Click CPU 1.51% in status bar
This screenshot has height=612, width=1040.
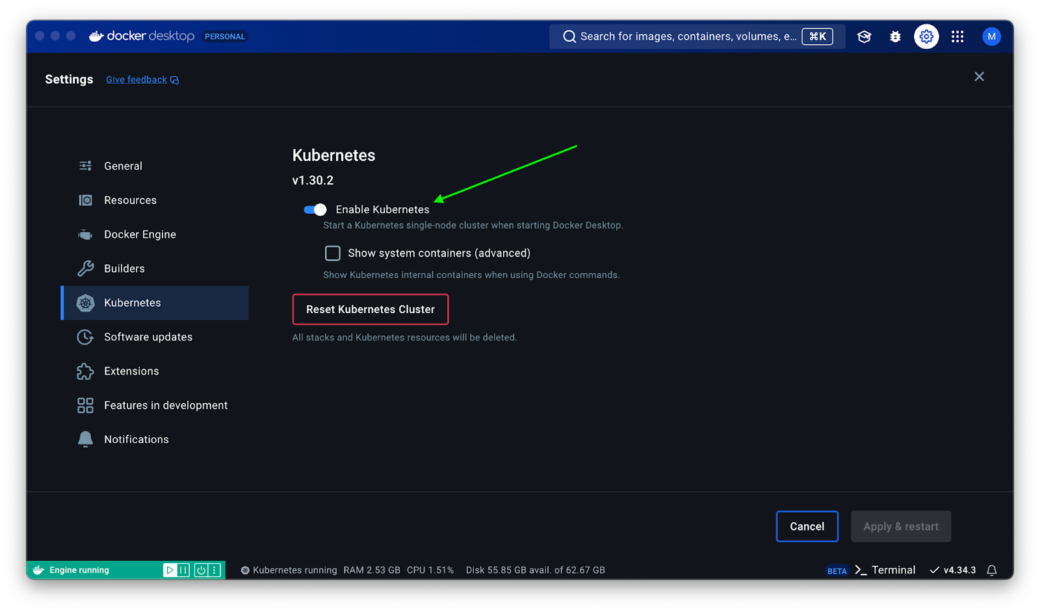point(430,570)
